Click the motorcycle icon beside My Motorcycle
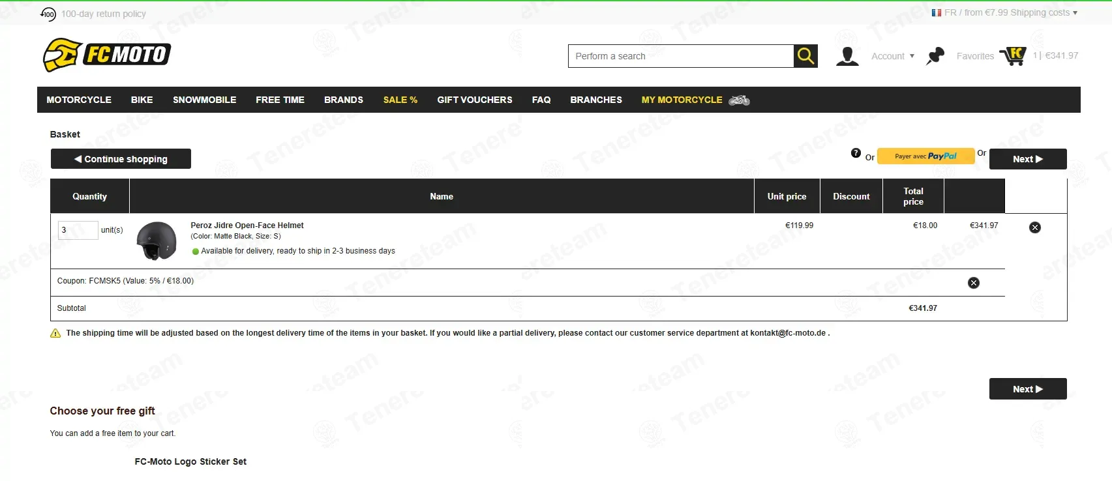This screenshot has width=1112, height=481. pyautogui.click(x=739, y=100)
